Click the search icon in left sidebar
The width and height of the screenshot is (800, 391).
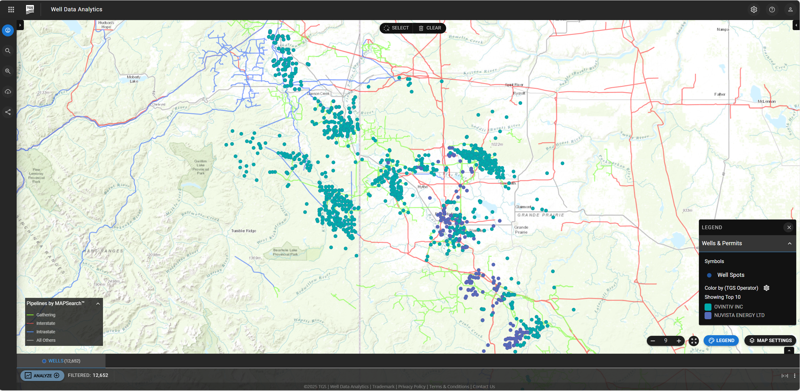[x=8, y=51]
